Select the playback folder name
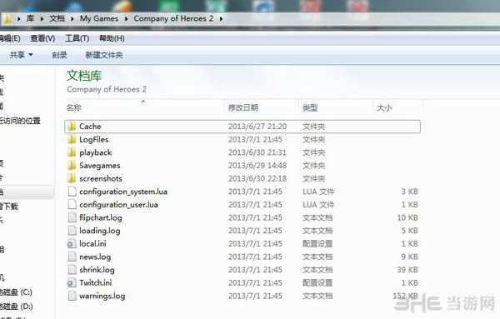The width and height of the screenshot is (500, 319). tap(95, 152)
